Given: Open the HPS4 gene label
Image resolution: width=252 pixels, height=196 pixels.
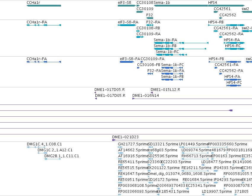Looking at the screenshot, I should click(x=212, y=3).
